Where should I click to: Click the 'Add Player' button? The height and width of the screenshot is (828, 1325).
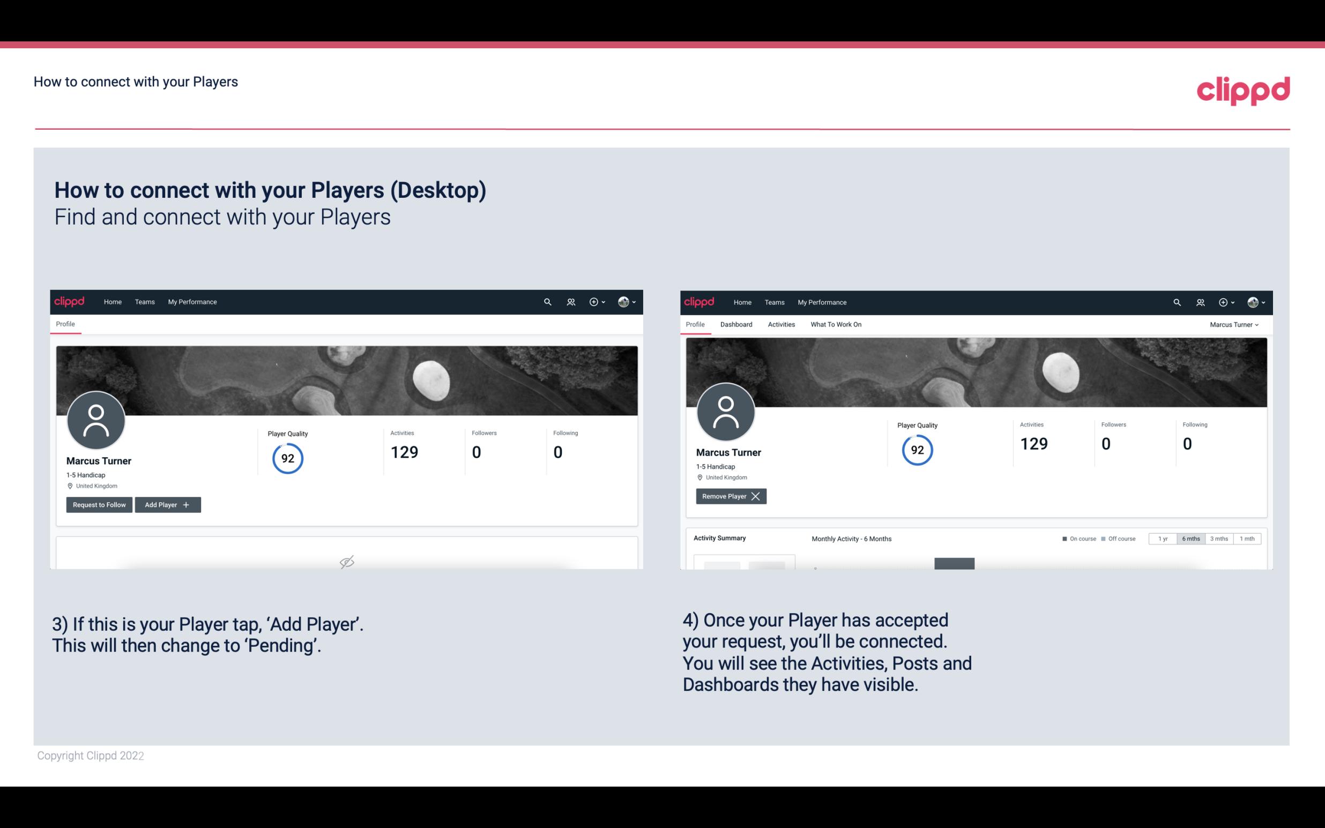[x=166, y=504]
